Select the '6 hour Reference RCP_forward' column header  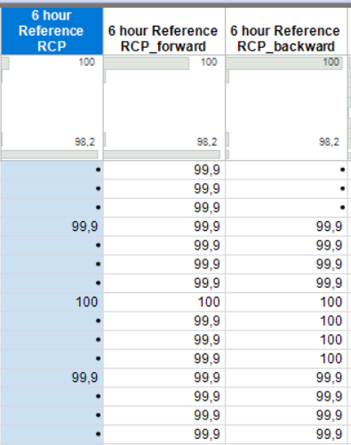pyautogui.click(x=164, y=31)
